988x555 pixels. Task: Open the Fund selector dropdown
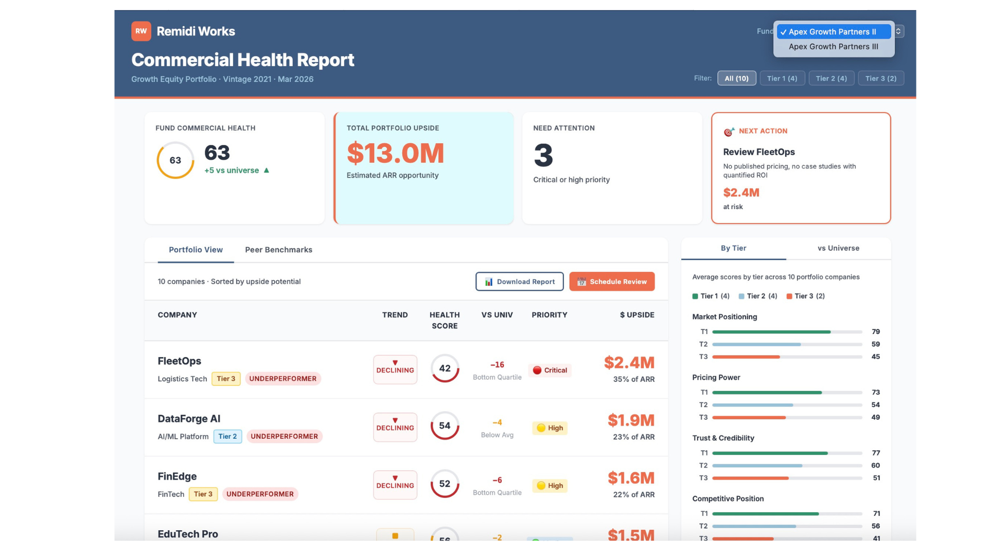pos(833,31)
